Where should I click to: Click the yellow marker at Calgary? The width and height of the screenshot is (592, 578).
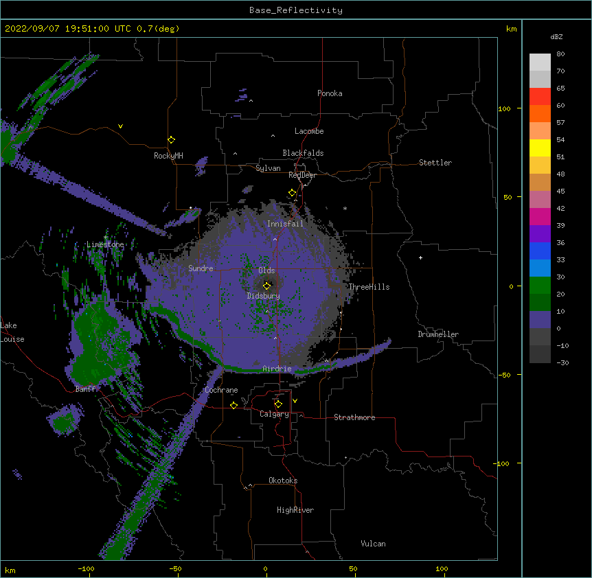coord(278,404)
